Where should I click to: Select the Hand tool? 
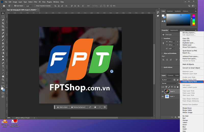point(3,76)
